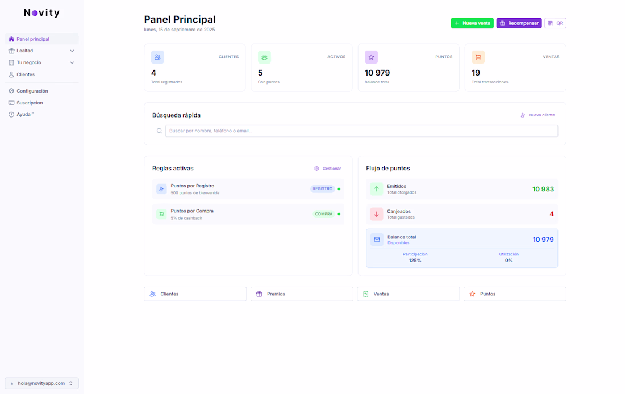Click the date lunes, 15 de septiembre de 2025
This screenshot has height=394, width=625.
180,30
